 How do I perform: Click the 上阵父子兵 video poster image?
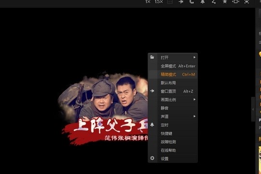pos(103,109)
